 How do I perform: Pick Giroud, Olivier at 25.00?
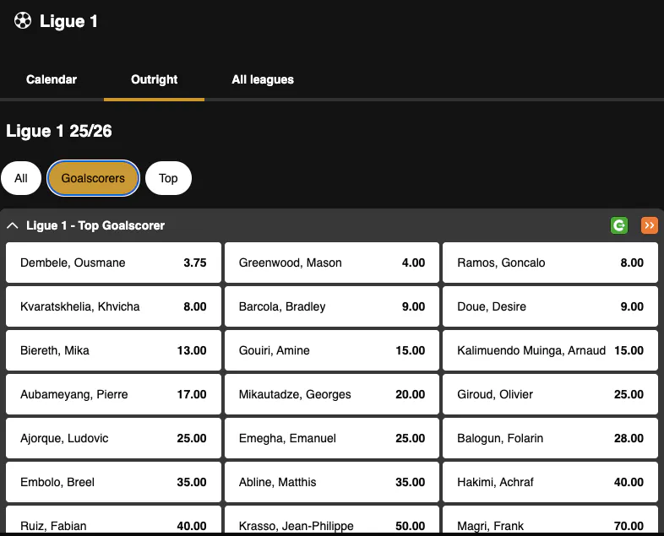[x=550, y=394]
